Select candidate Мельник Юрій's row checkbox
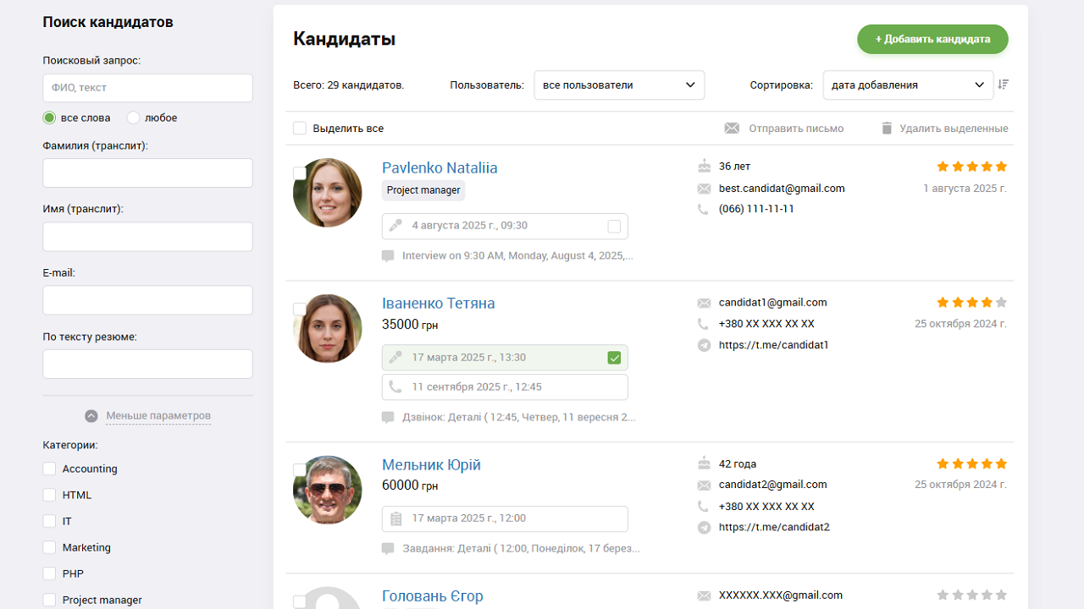Image resolution: width=1084 pixels, height=609 pixels. 300,469
